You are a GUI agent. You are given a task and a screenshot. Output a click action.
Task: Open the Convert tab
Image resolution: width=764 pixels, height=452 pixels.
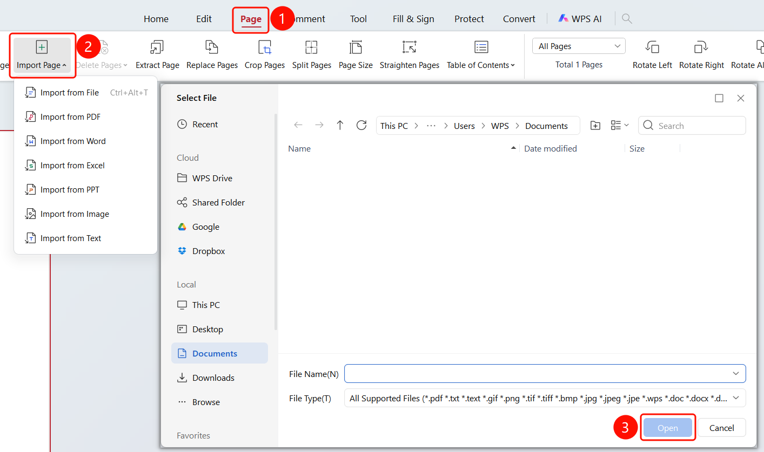[x=519, y=19]
